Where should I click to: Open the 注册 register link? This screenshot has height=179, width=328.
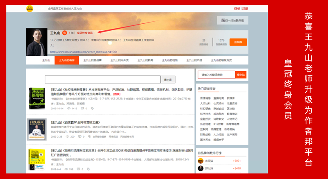[245, 8]
